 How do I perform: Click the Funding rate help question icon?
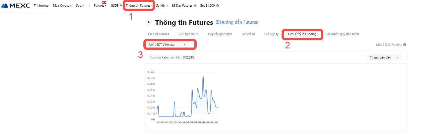point(405,45)
